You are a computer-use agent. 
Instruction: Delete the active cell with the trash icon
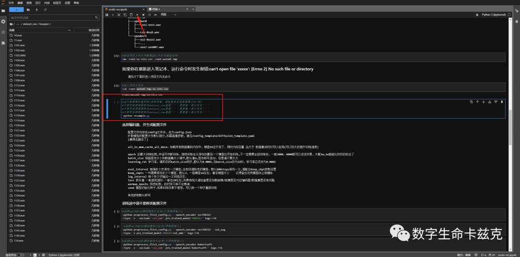502,102
